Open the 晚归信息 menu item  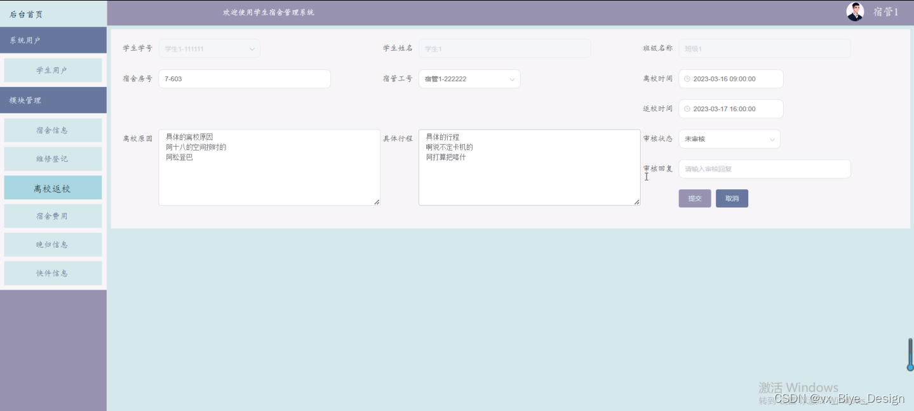[53, 245]
